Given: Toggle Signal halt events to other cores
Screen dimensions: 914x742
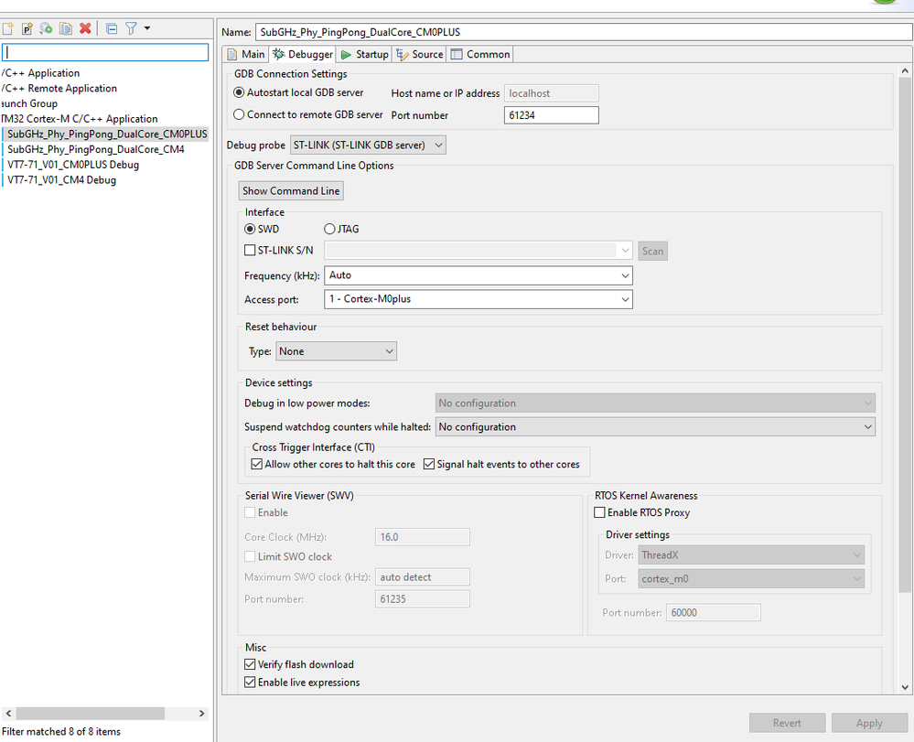Looking at the screenshot, I should (x=429, y=465).
